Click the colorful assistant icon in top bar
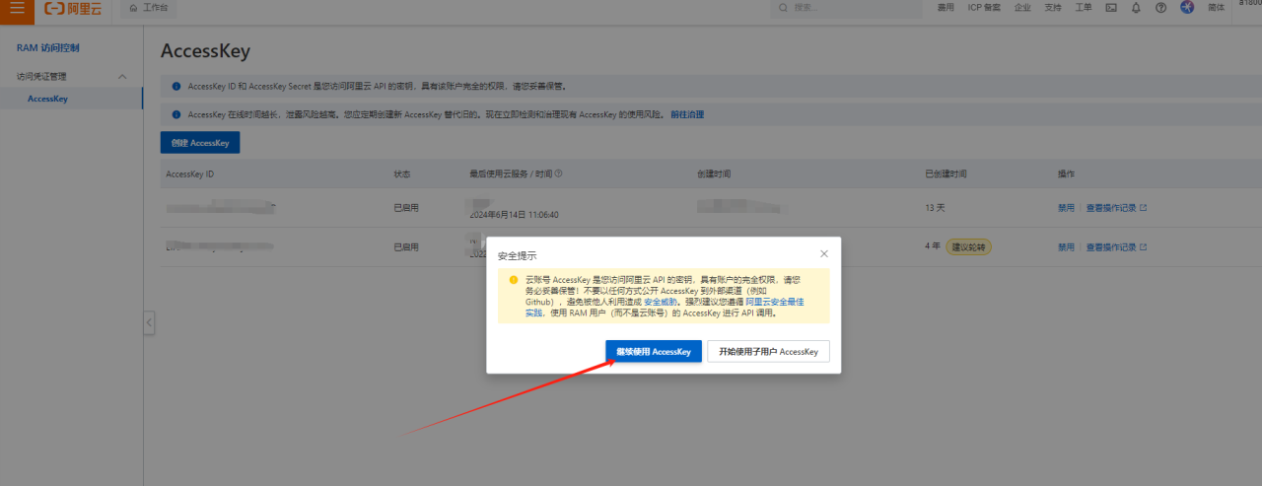 point(1187,8)
